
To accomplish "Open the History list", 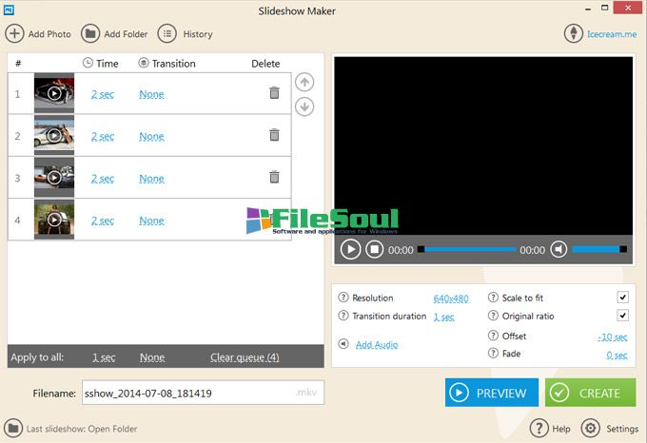I will [x=167, y=34].
